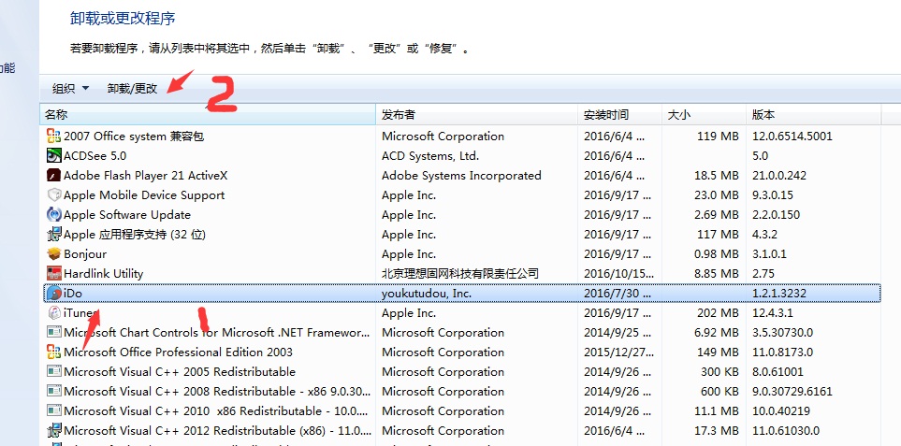Select the ACDSee 5.0 program name
This screenshot has height=446, width=901.
[x=94, y=156]
